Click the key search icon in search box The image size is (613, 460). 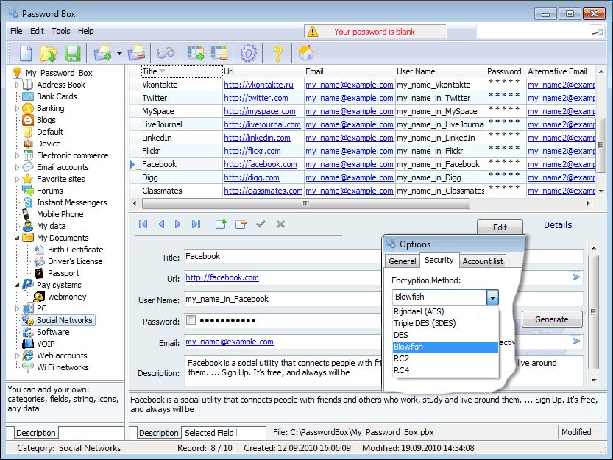coord(598,32)
